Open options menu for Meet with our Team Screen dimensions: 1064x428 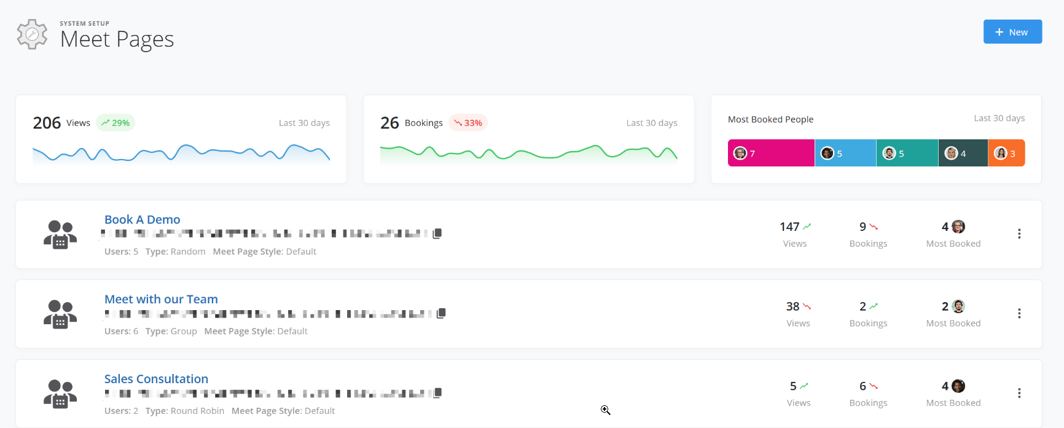tap(1019, 314)
